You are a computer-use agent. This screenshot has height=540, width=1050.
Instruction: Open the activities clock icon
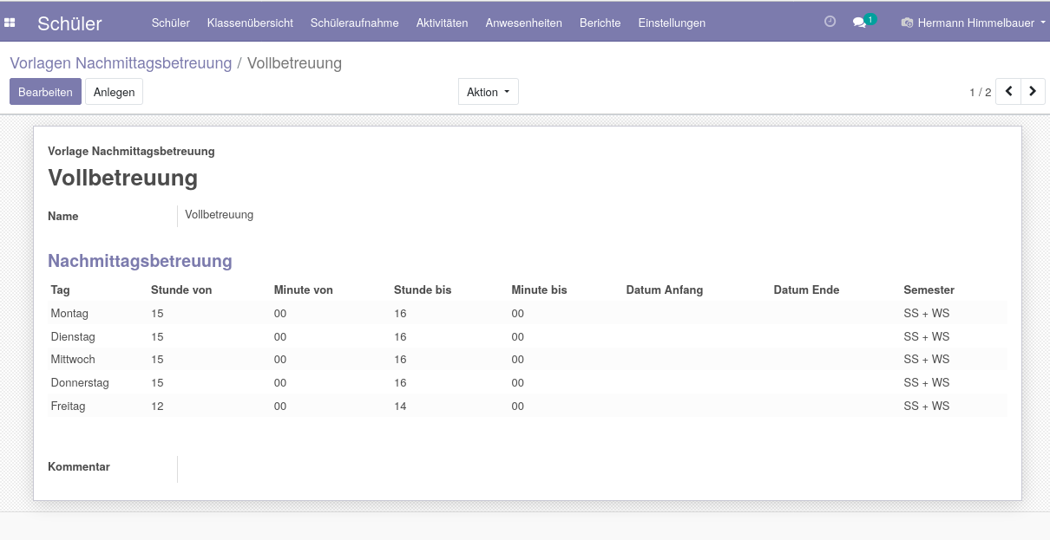[x=830, y=22]
